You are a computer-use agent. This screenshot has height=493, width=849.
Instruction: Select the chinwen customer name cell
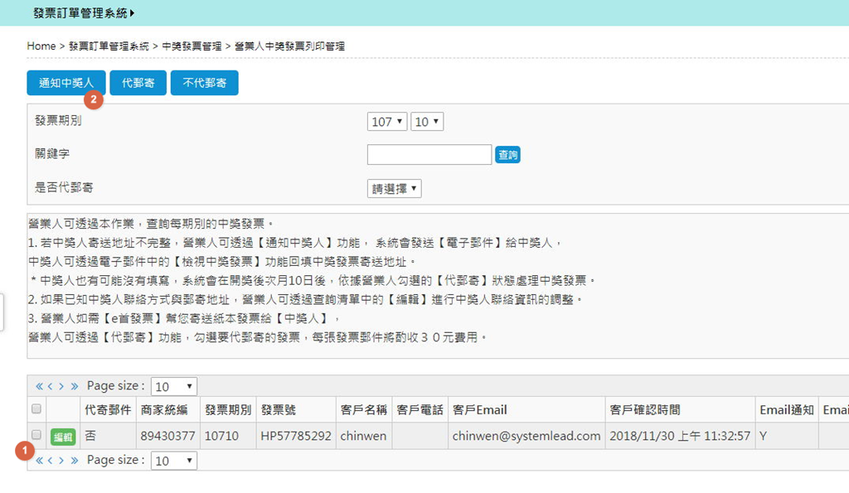click(363, 436)
